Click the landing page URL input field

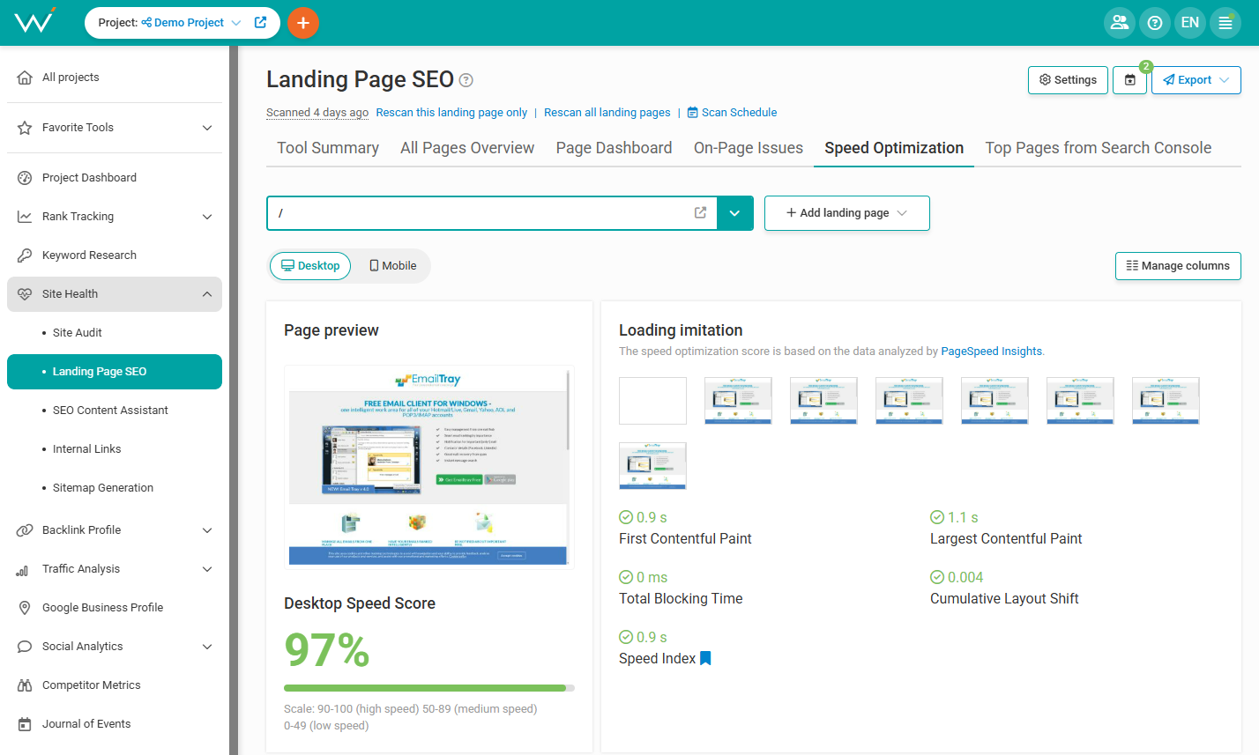pos(492,213)
